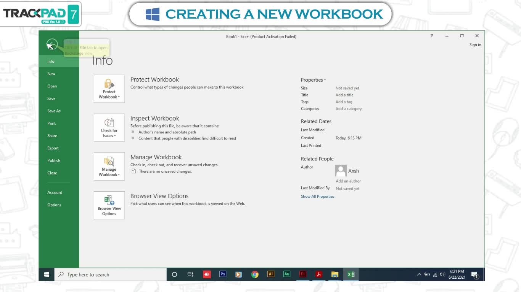Click the Inspect Workbook heading text
Viewport: 521px width, 292px height.
coord(154,118)
